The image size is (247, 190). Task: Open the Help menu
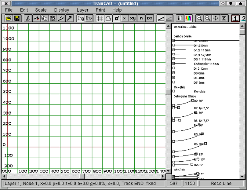(117, 10)
